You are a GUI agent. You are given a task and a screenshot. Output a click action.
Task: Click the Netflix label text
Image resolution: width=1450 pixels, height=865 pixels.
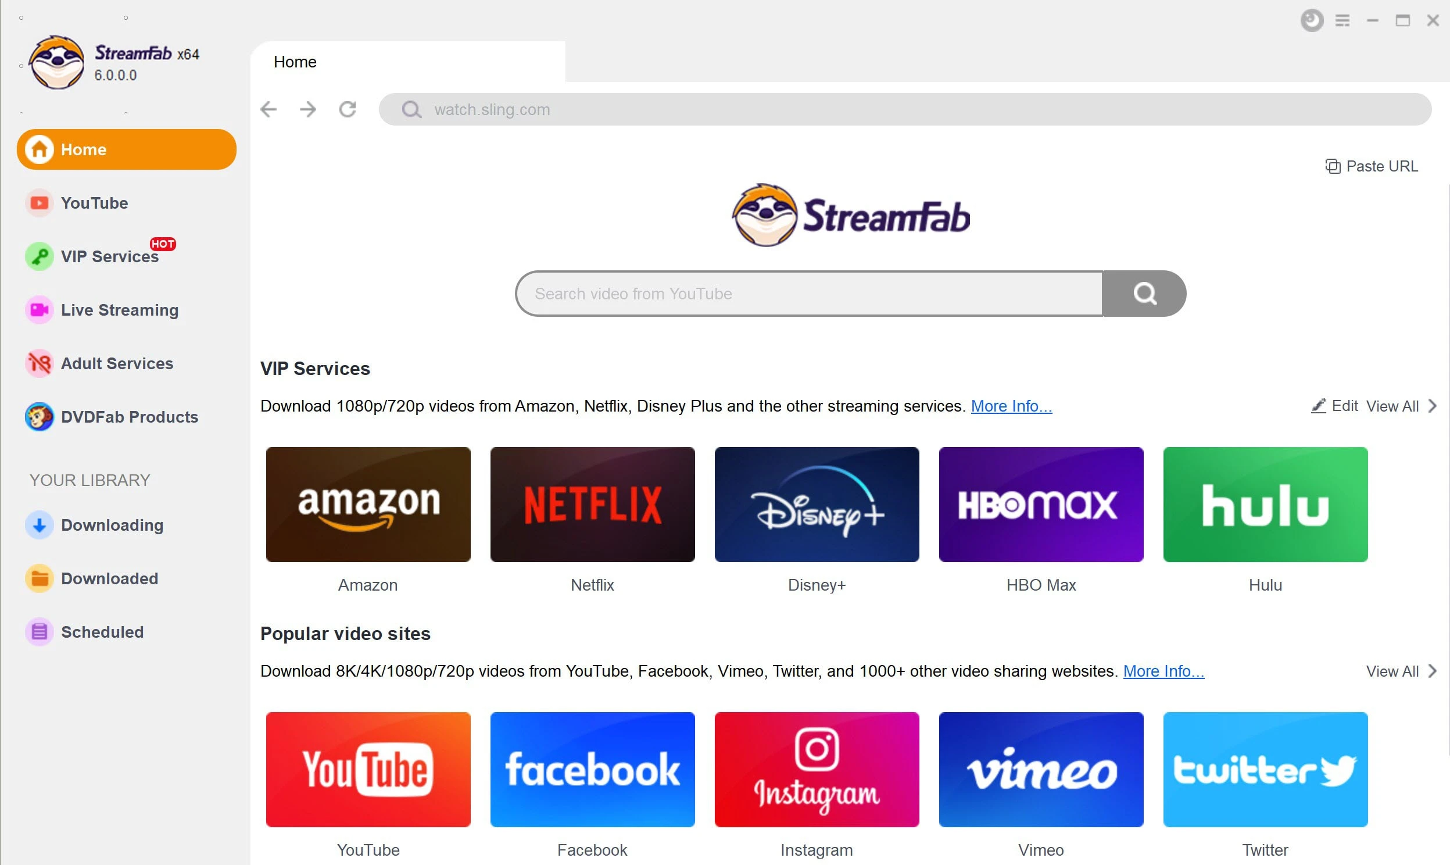pyautogui.click(x=592, y=585)
